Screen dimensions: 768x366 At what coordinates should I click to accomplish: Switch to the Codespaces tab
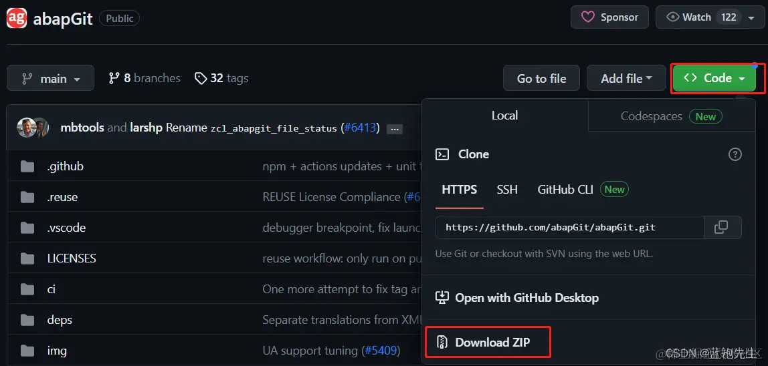[672, 116]
